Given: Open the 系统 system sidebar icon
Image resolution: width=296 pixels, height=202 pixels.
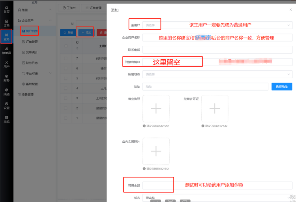Looking at the screenshot, I should pyautogui.click(x=7, y=119).
